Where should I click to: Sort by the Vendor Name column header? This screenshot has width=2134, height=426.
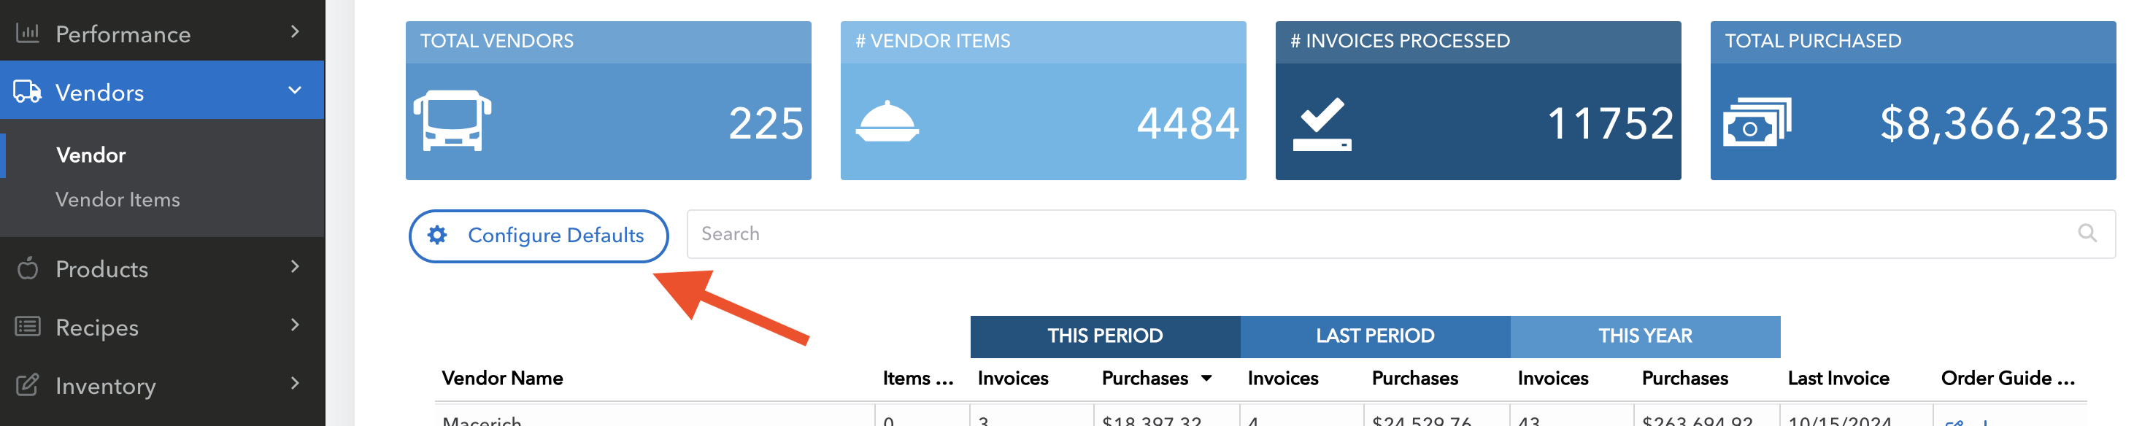[x=502, y=379]
